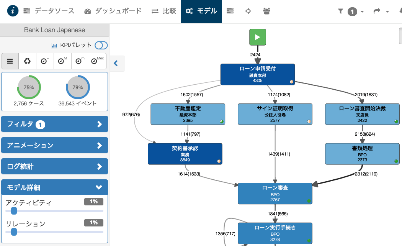Collapse the left panel with the chevron
The width and height of the screenshot is (402, 246).
click(x=116, y=63)
